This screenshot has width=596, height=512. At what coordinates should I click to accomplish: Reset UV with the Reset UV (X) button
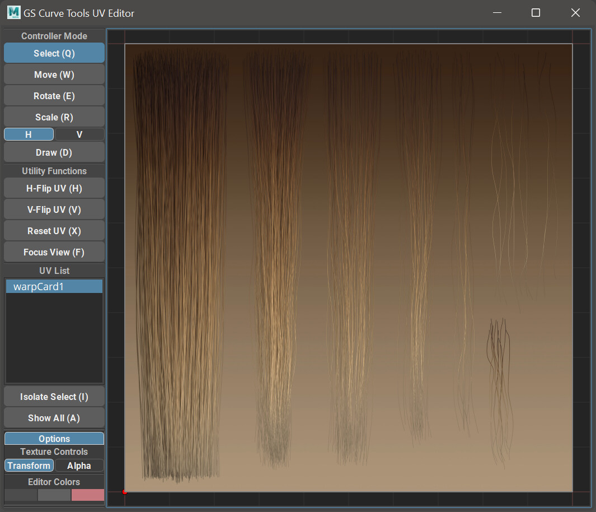pos(54,230)
